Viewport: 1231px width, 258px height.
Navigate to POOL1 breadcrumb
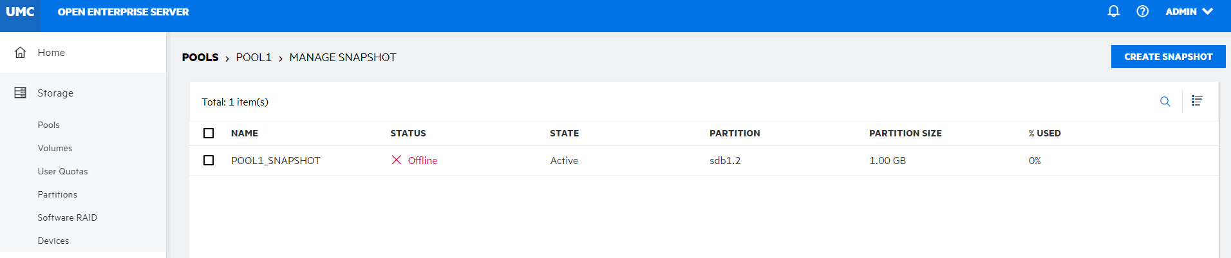pos(254,58)
